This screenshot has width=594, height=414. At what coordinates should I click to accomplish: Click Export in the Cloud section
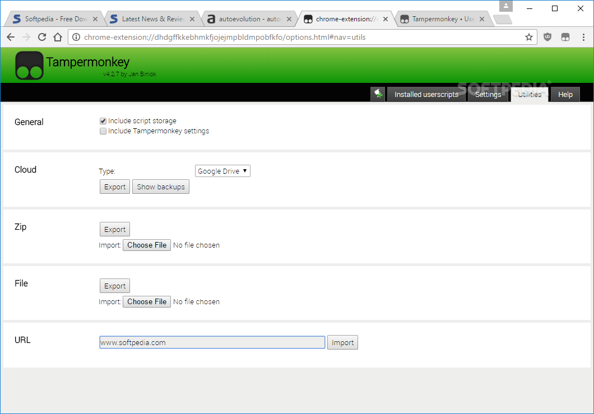click(115, 187)
